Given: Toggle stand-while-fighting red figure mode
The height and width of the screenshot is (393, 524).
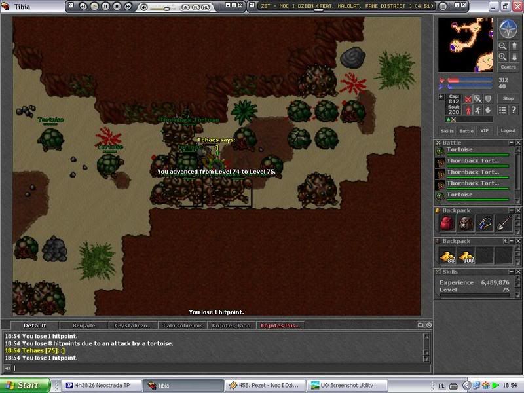Looking at the screenshot, I should click(x=468, y=110).
